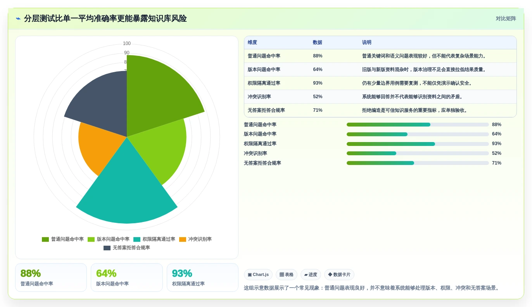Toggle the 普通问题命中率 legend swatch

[45, 239]
